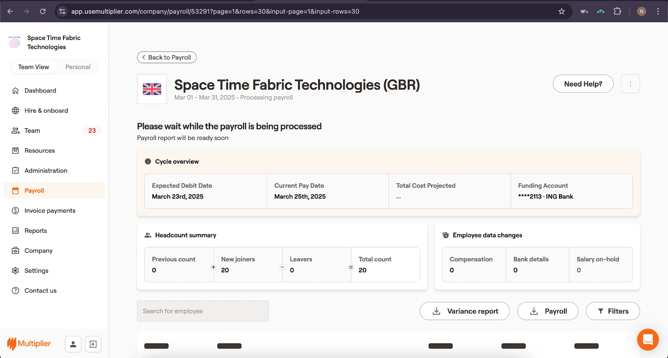Image resolution: width=668 pixels, height=358 pixels.
Task: Click the Compensation changes label
Action: click(471, 259)
